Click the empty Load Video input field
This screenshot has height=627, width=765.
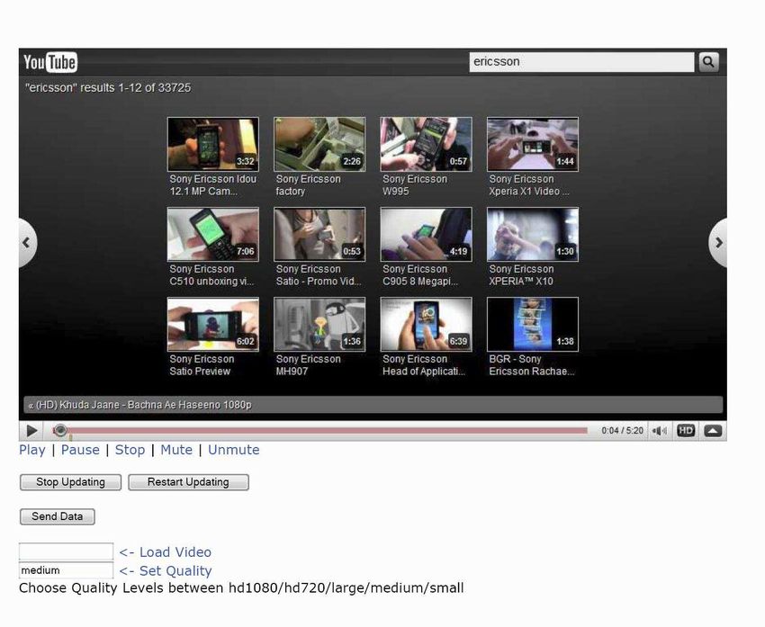(66, 551)
